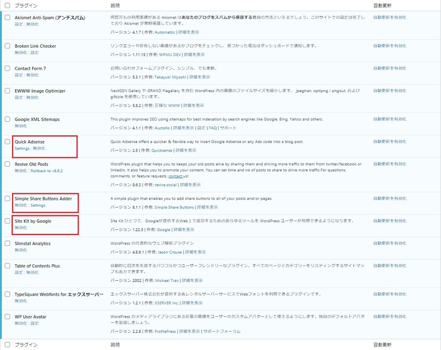This screenshot has width=441, height=350.
Task: Click Rollback to v8.6.2 link
Action: pyautogui.click(x=47, y=171)
